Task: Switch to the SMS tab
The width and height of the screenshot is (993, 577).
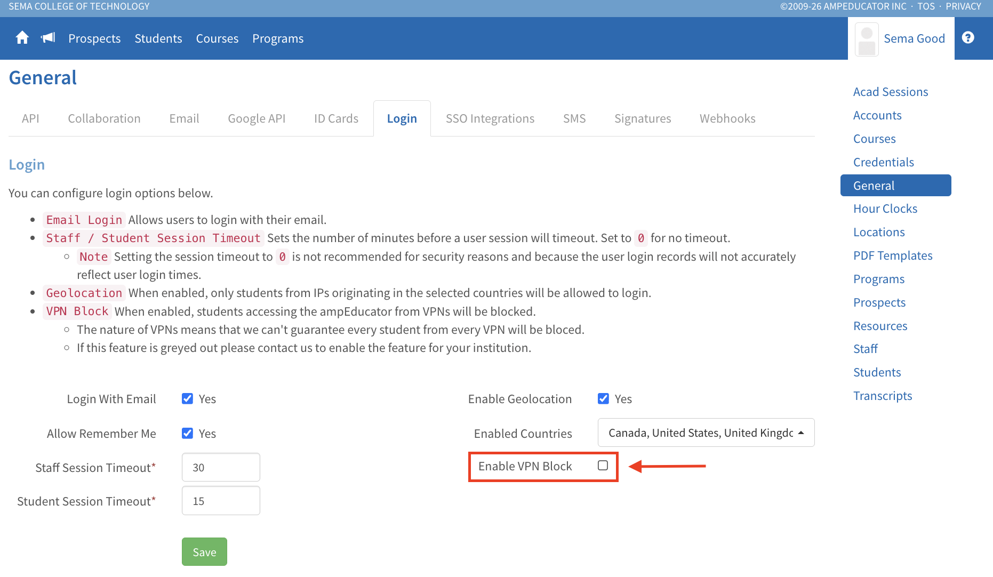Action: coord(574,118)
